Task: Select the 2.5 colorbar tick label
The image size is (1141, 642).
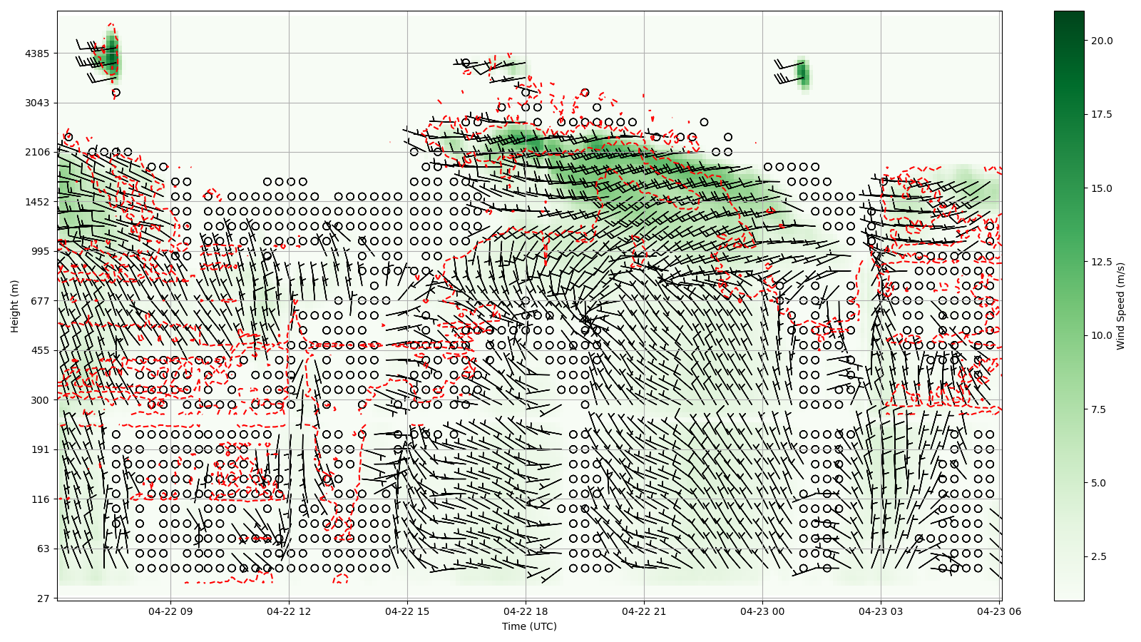Action: click(x=1098, y=556)
